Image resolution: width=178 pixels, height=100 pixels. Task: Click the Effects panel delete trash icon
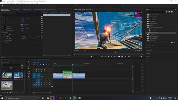tap(174, 42)
